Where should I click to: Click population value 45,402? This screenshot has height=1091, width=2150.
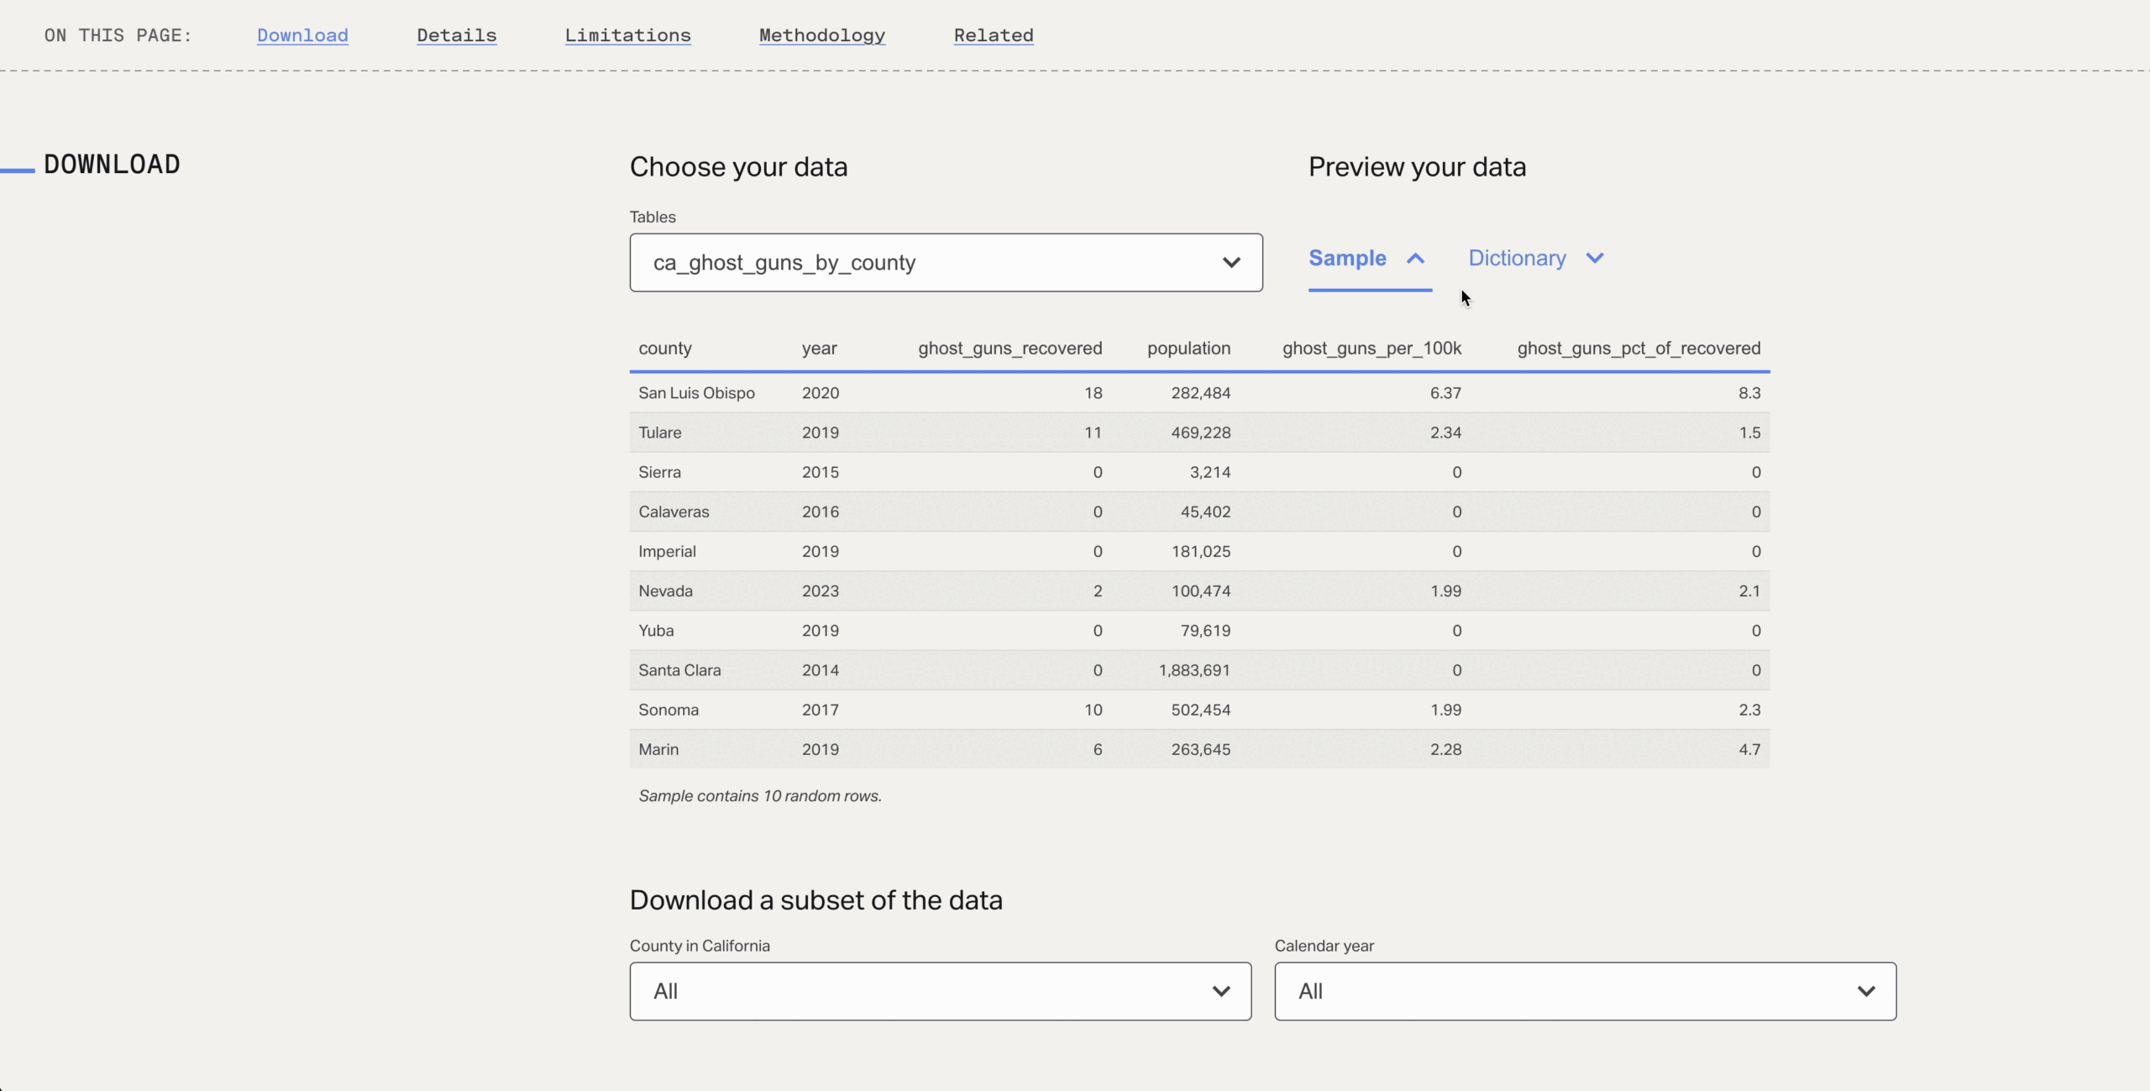pos(1205,511)
